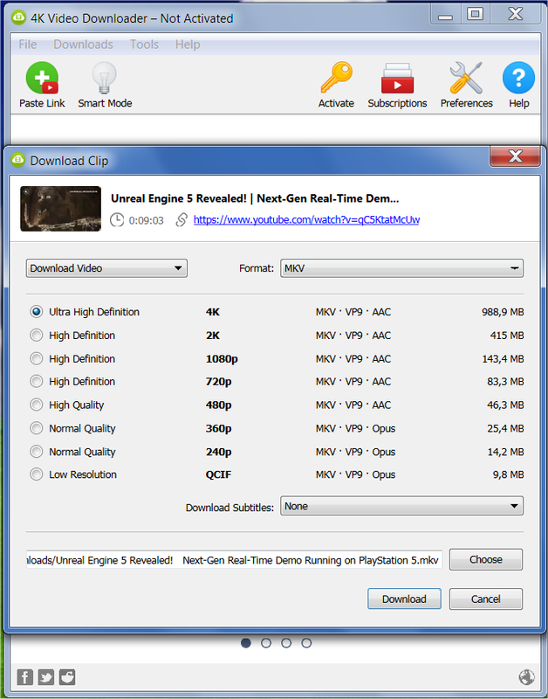Click the Reddit icon in footer

67,676
